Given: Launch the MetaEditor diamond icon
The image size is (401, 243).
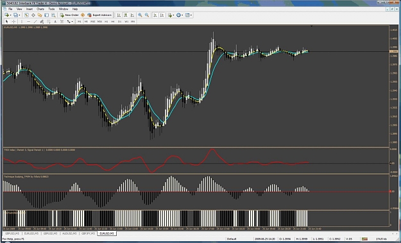Looking at the screenshot, I should click(x=83, y=15).
